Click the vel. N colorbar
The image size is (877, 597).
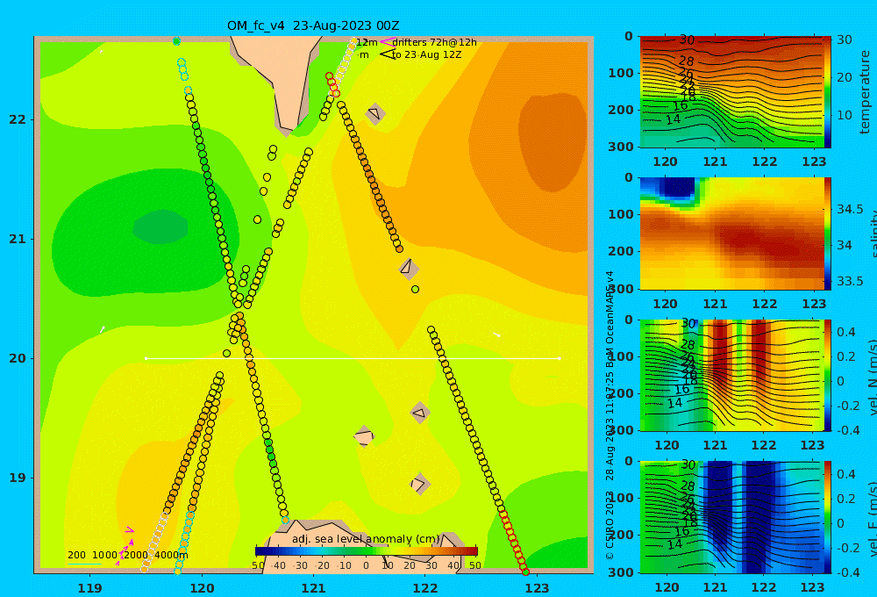(827, 375)
